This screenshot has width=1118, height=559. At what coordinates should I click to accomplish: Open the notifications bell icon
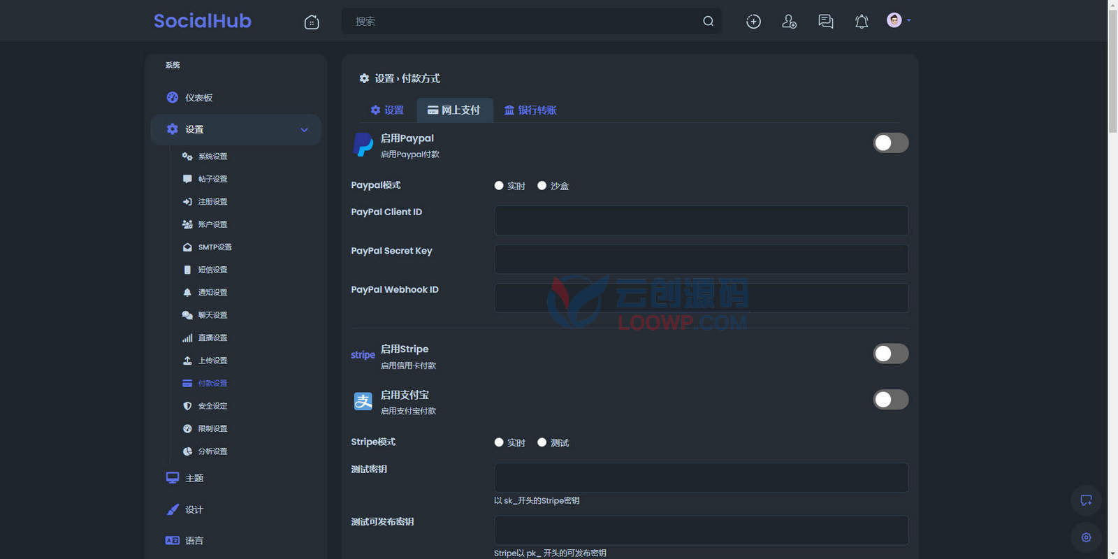point(862,22)
